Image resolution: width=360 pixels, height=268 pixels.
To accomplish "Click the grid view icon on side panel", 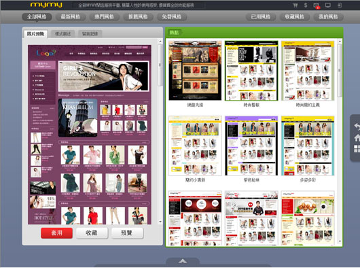I will pyautogui.click(x=357, y=148).
